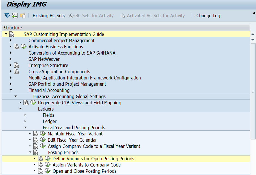Click the Existing BC Sets button
This screenshot has height=175, width=256.
[49, 16]
